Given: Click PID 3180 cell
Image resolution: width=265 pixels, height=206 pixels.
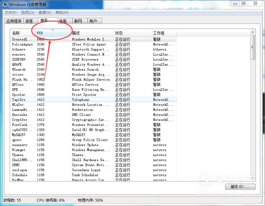Looking at the screenshot, I should click(x=41, y=44).
